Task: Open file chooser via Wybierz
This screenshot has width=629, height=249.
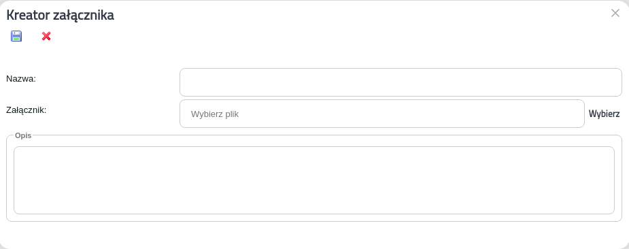Action: click(604, 114)
